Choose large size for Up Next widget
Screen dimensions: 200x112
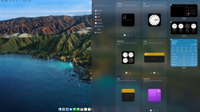tap(131, 35)
